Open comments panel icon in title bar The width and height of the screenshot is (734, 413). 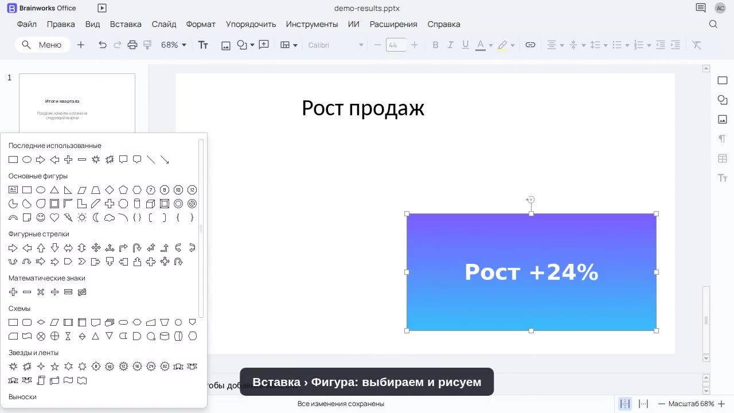point(701,8)
